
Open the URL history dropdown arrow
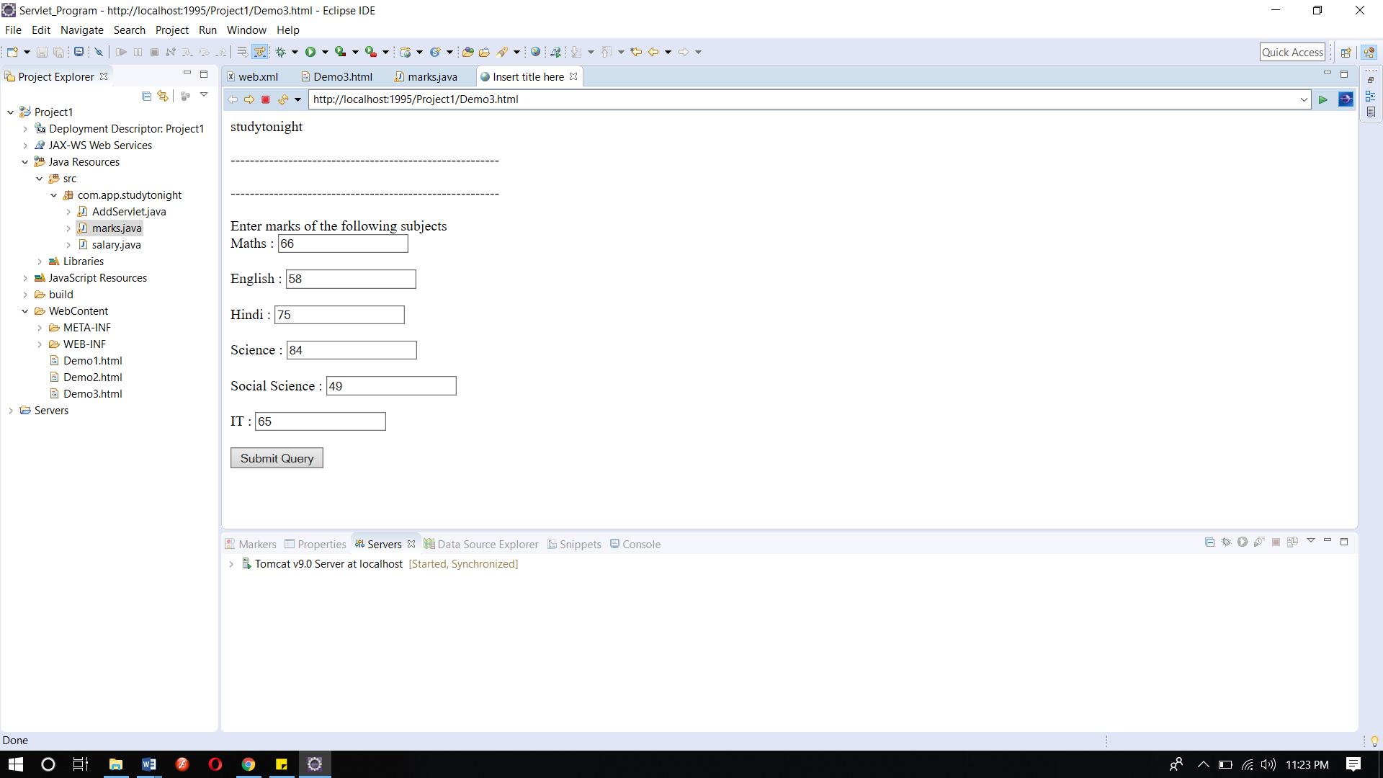point(1303,99)
